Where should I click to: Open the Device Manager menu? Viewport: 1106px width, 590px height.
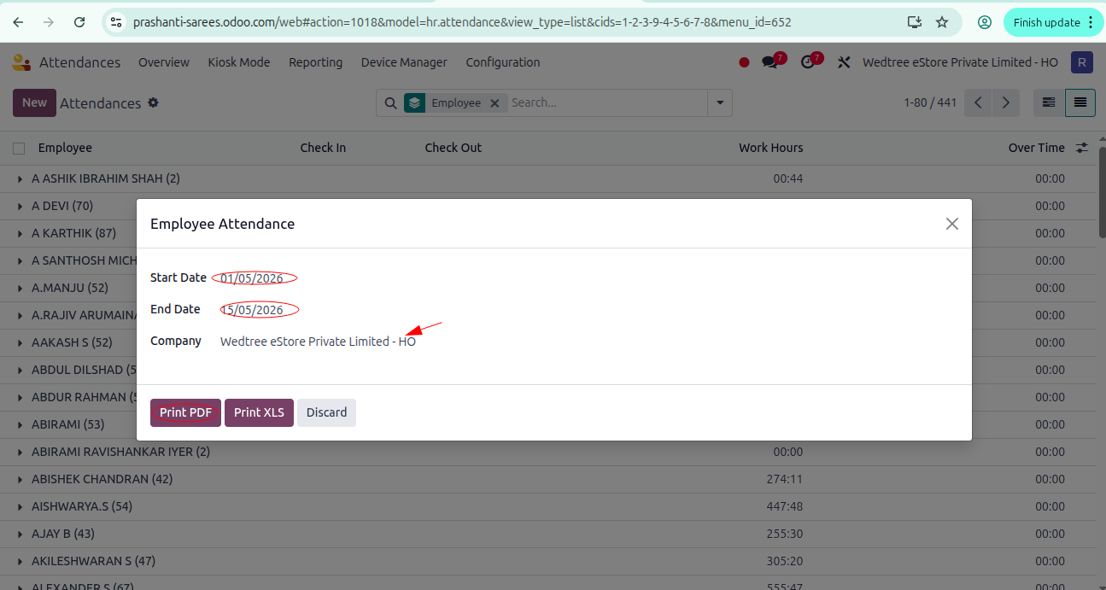[x=404, y=62]
